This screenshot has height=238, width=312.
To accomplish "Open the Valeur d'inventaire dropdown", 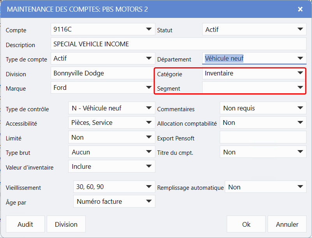I will coord(111,166).
